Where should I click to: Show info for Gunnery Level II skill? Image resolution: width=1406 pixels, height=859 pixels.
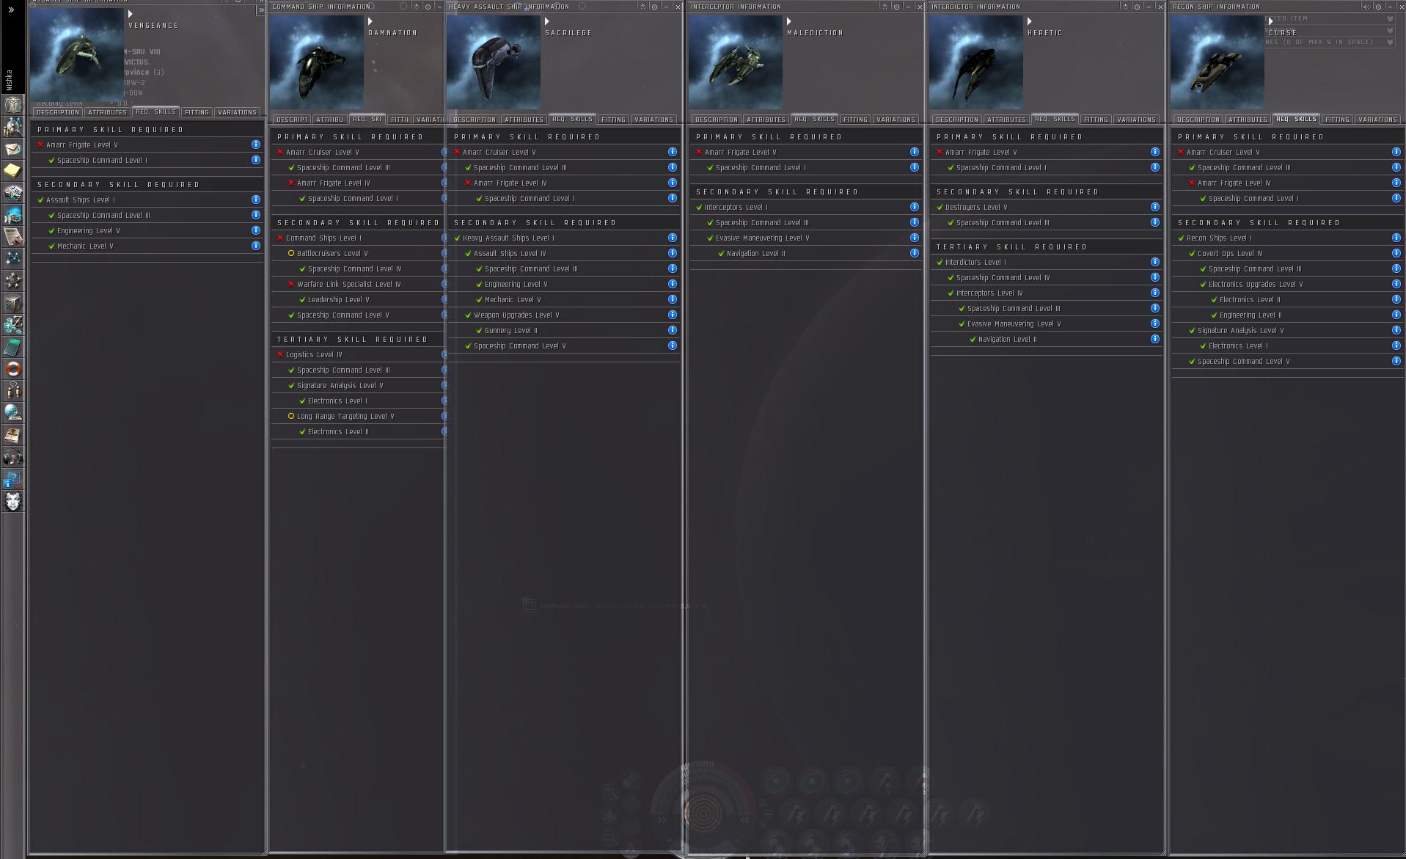[673, 330]
